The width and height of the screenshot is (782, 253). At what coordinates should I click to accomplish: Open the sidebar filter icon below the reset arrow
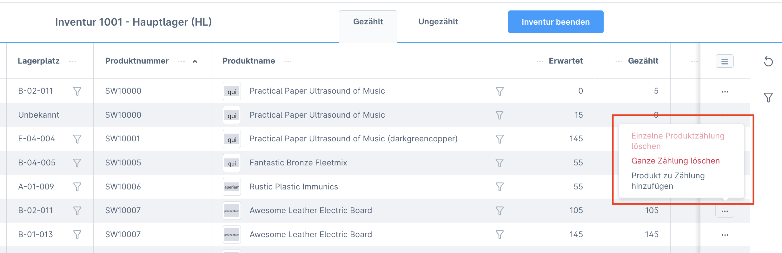point(768,98)
